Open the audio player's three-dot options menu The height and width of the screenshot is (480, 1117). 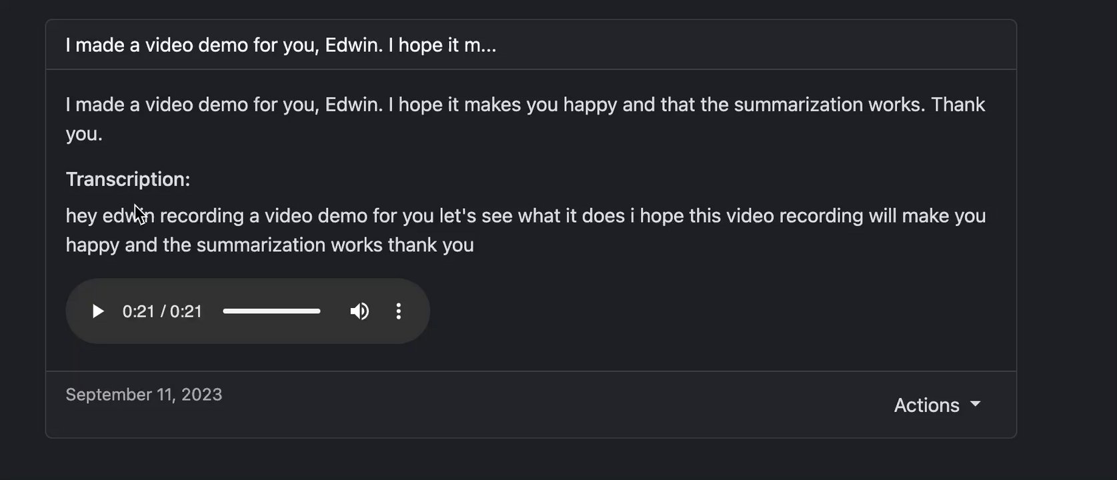pos(398,311)
